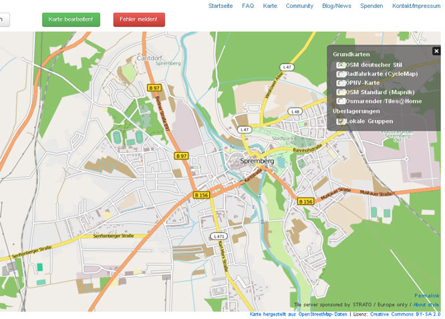Navigate to Blog/News
This screenshot has width=445, height=319.
tap(336, 6)
